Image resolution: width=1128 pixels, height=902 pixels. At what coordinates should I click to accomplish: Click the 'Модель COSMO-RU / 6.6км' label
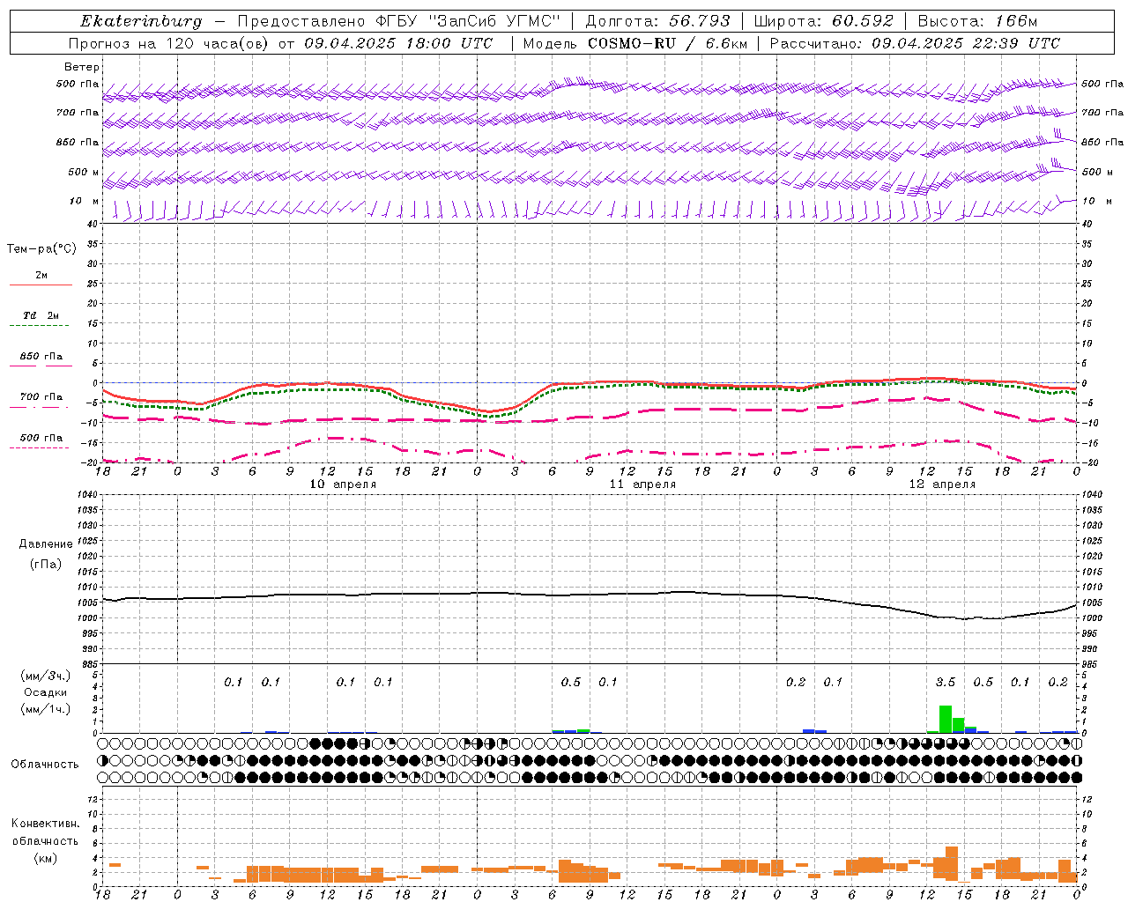point(634,43)
